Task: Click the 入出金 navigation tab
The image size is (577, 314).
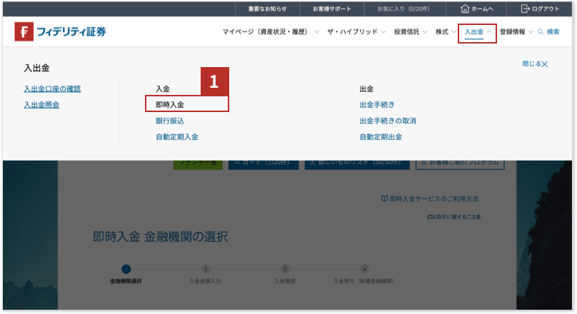Action: 474,32
